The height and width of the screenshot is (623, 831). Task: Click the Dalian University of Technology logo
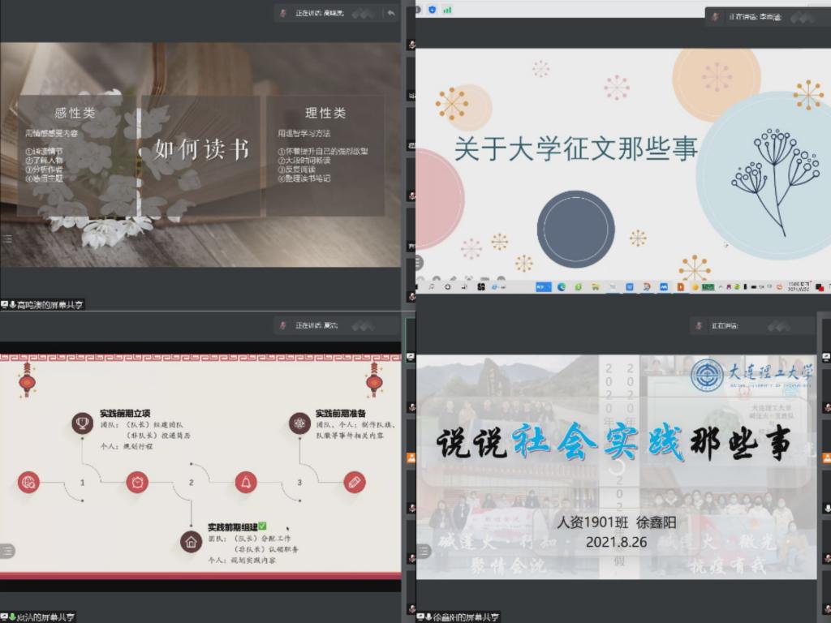[707, 375]
